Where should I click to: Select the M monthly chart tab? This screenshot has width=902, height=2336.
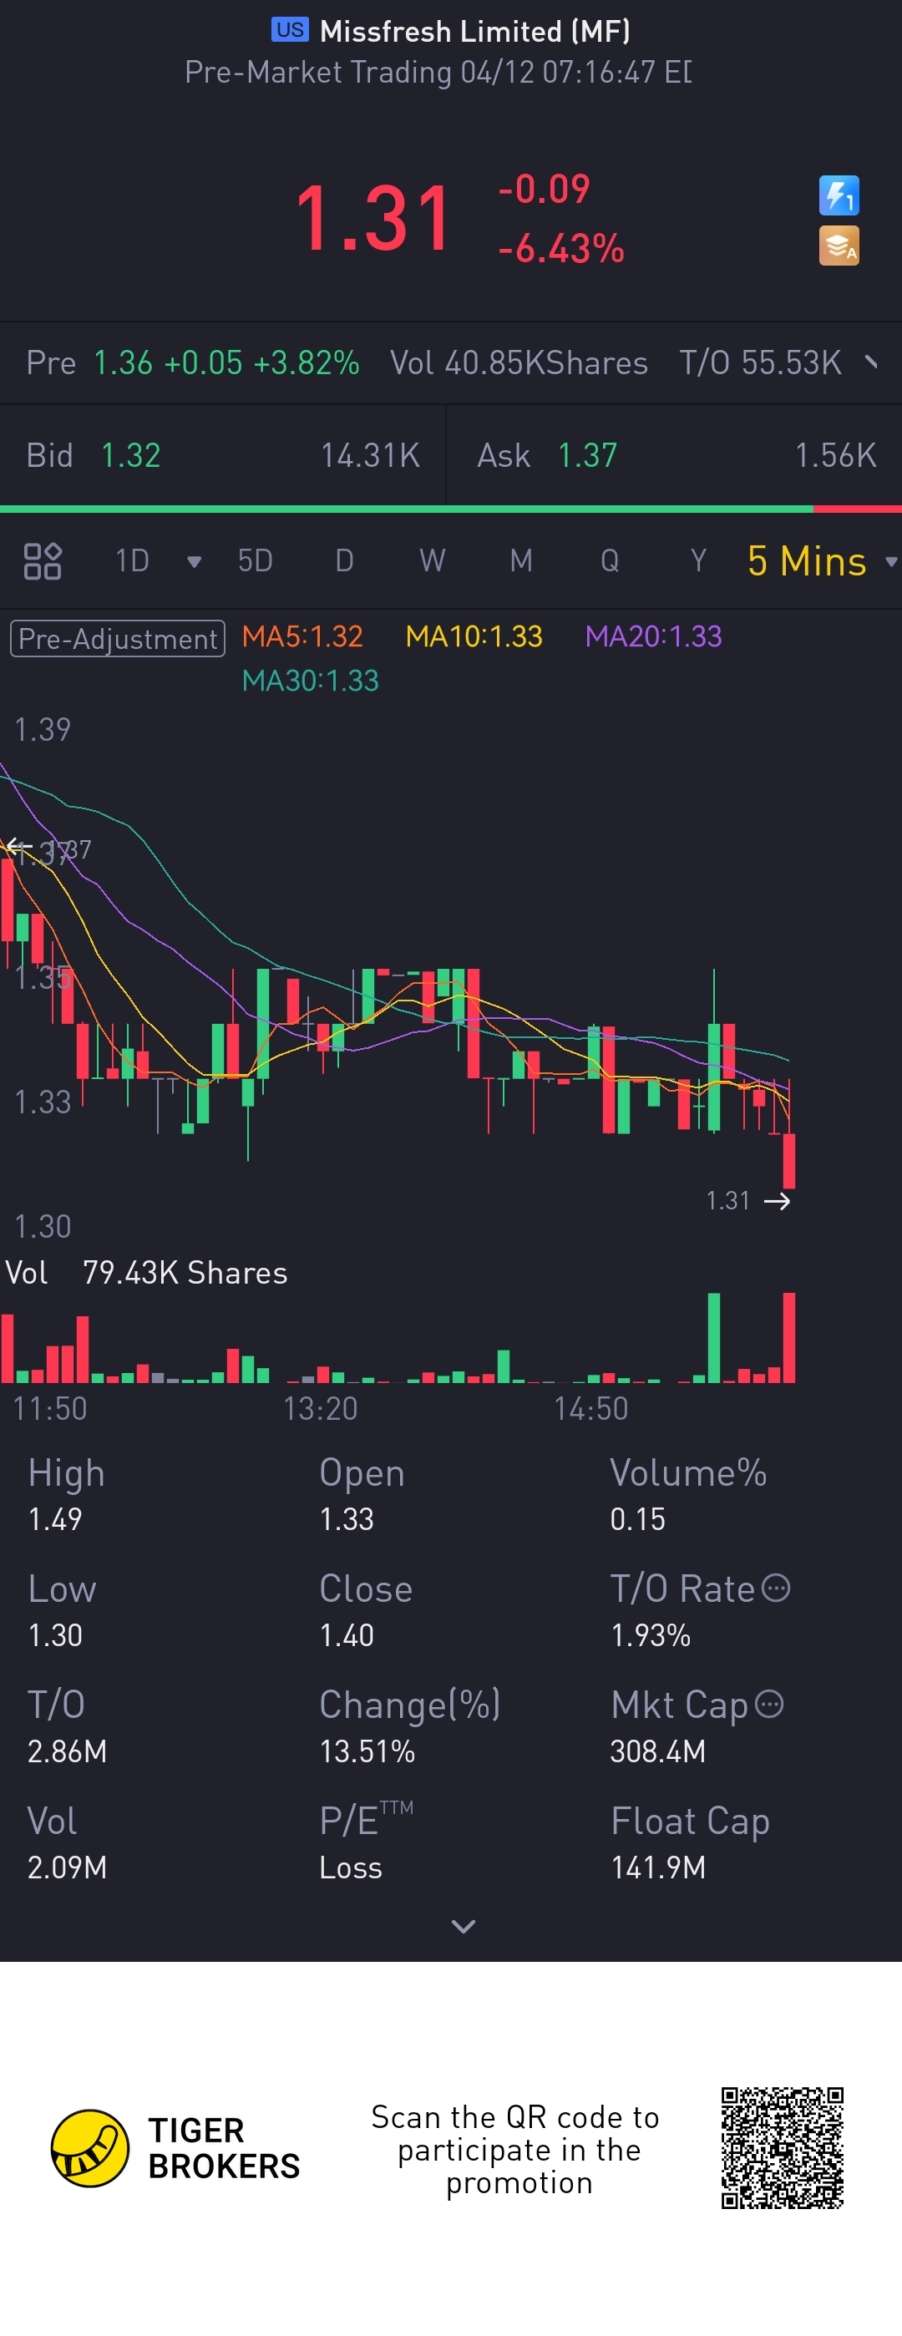[521, 560]
